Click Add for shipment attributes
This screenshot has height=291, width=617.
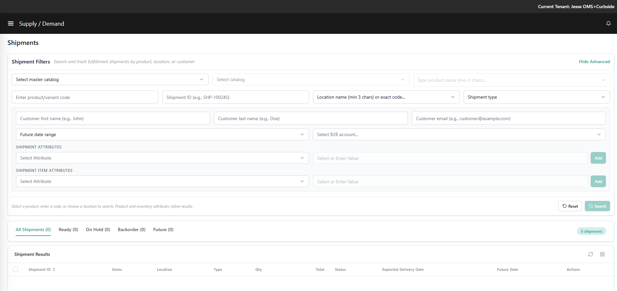(598, 158)
